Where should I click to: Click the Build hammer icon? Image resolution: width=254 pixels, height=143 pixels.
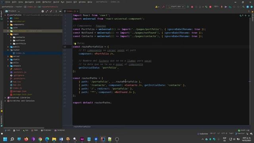pyautogui.click(x=163, y=7)
